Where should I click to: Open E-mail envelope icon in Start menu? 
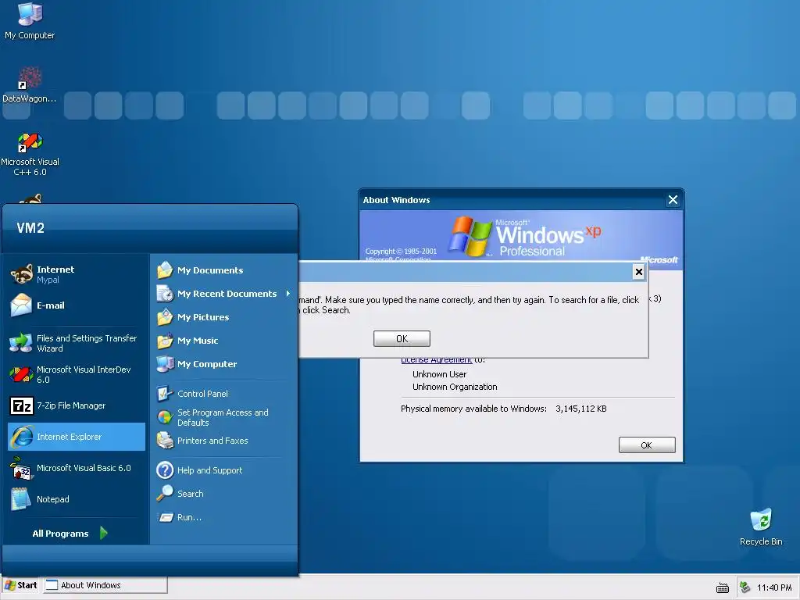point(21,305)
